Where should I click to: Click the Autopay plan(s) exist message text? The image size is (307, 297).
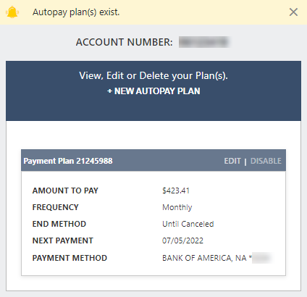tap(76, 12)
